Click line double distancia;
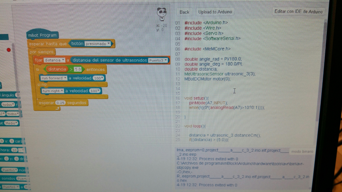The width and height of the screenshot is (342, 192). pyautogui.click(x=201, y=69)
